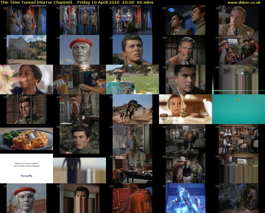Open thumbnail of two men exiting blue doorway
Viewport: 265px width, 213px height.
click(26, 20)
